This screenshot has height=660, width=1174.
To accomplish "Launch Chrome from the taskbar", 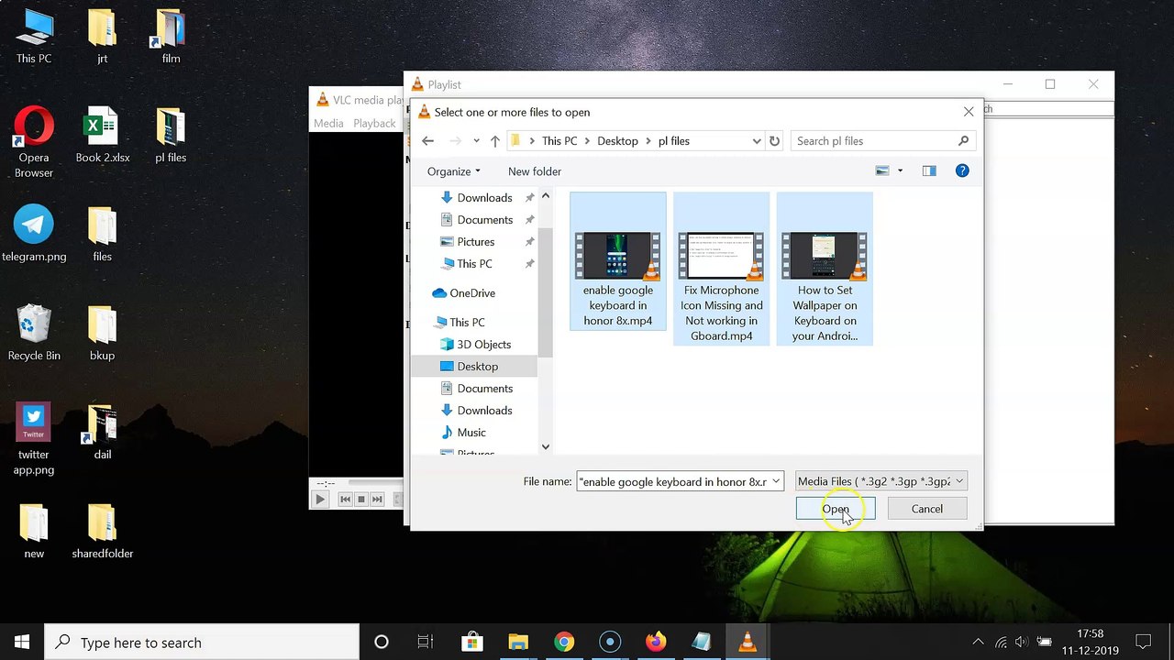I will pyautogui.click(x=564, y=642).
